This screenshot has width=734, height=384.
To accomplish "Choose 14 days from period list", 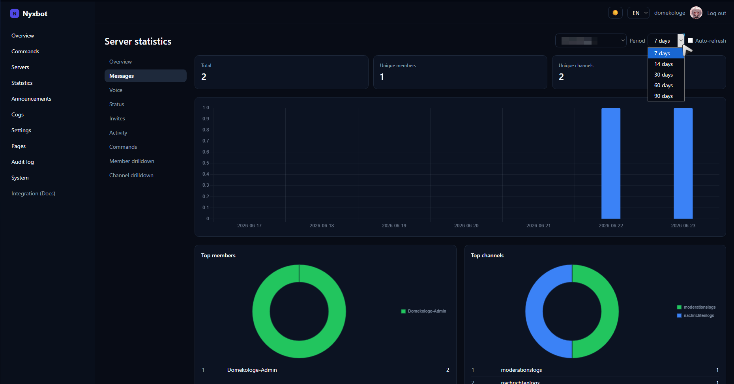I will (666, 64).
